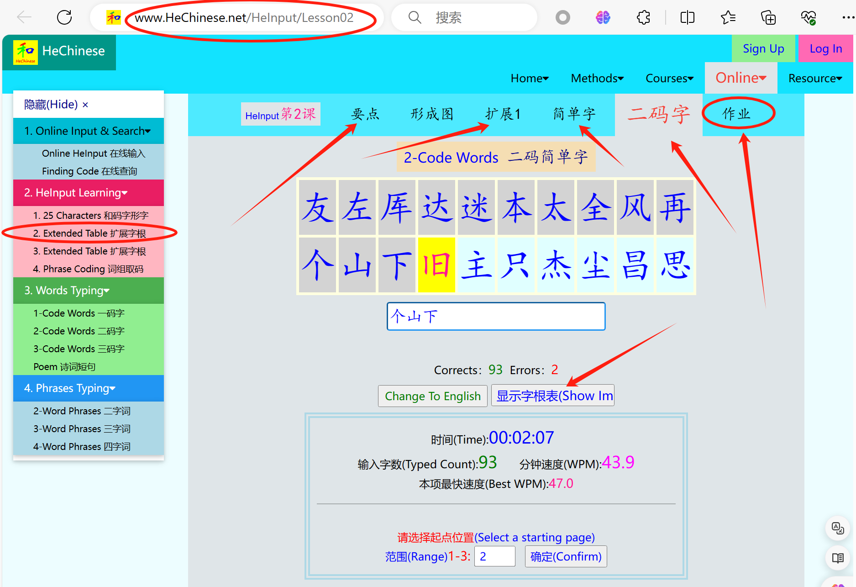Open 4-Word Phrases 四字词
The image size is (856, 587).
click(82, 447)
